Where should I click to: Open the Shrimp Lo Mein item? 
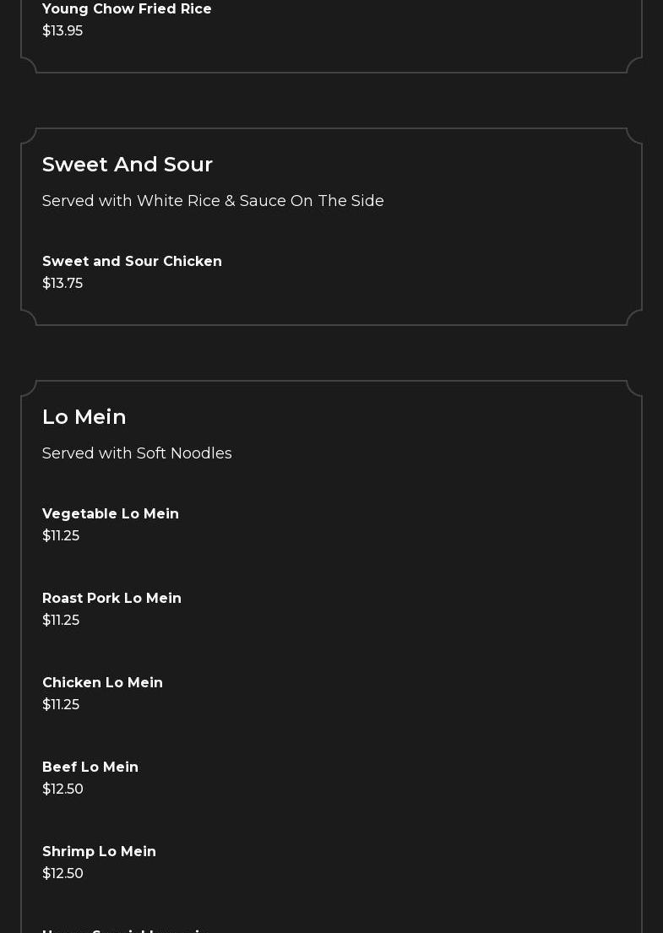[99, 852]
